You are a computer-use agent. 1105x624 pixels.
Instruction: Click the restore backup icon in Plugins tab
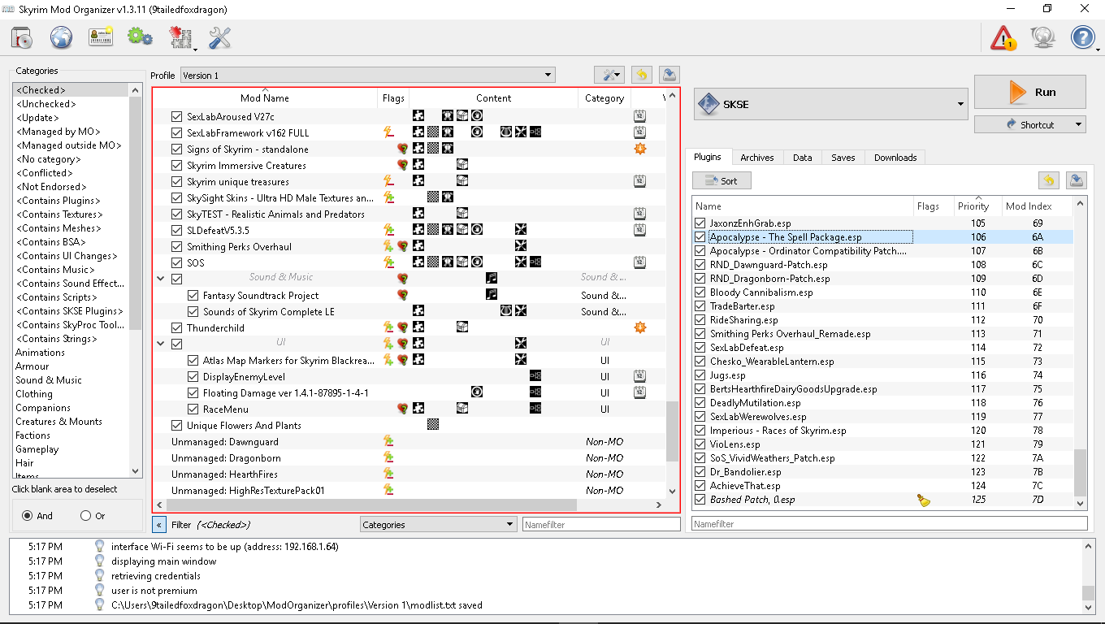coord(1049,180)
